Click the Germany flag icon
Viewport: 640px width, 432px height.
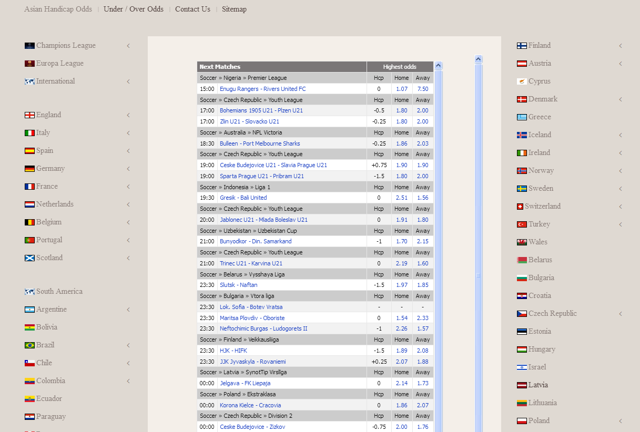click(29, 169)
